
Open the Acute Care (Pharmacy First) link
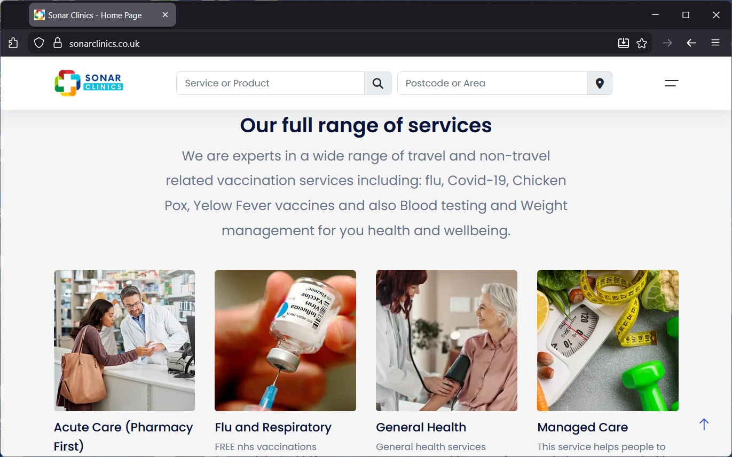(124, 436)
